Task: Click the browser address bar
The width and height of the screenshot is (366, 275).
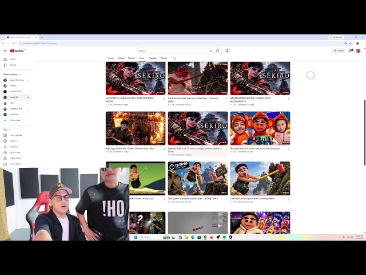Action: (x=180, y=44)
